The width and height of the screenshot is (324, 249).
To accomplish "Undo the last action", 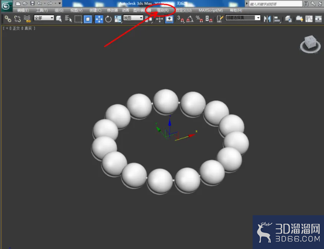I will point(39,3).
